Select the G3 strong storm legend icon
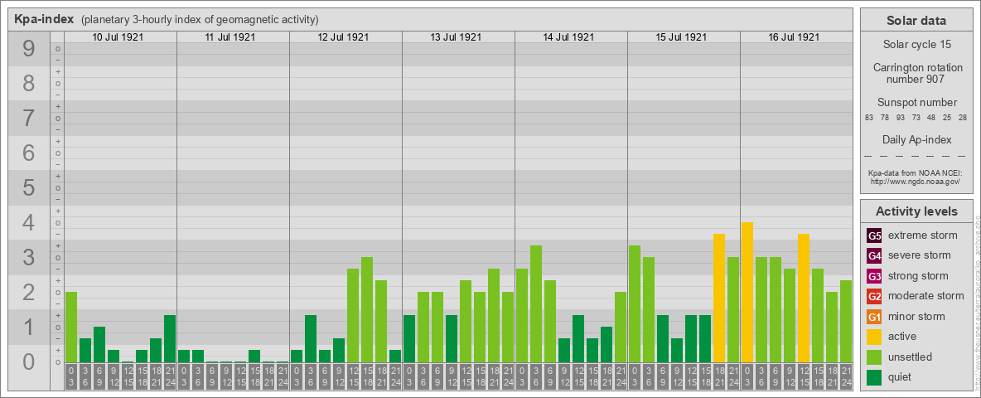The width and height of the screenshot is (981, 398). pyautogui.click(x=874, y=276)
